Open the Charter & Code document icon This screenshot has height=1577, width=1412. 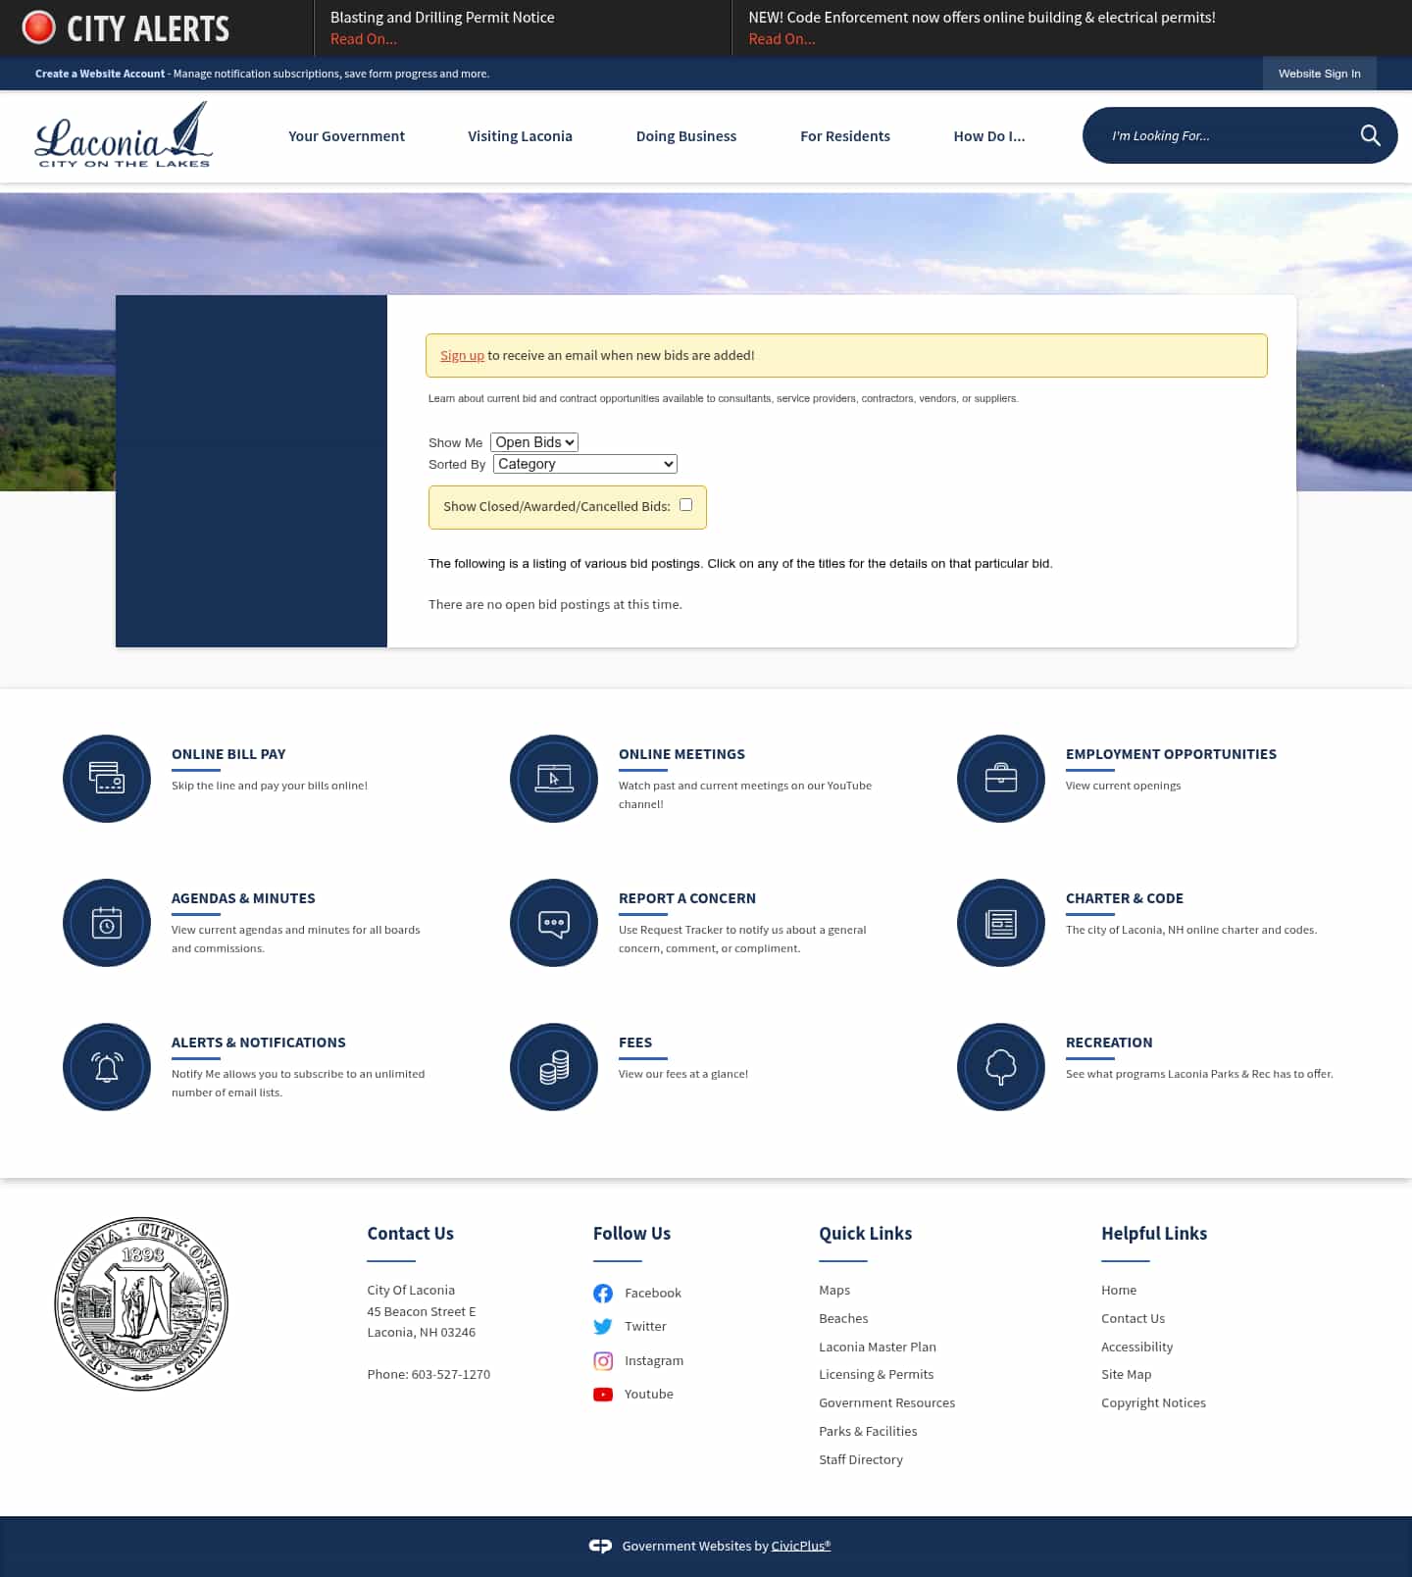pyautogui.click(x=1001, y=923)
